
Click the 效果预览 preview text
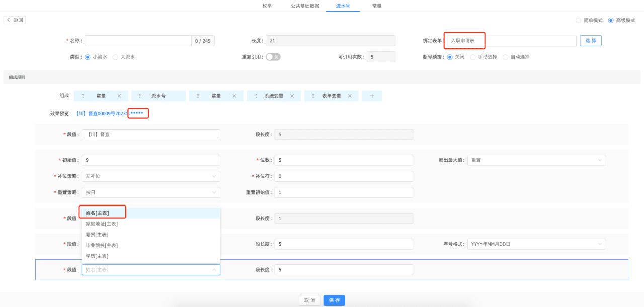tap(110, 114)
